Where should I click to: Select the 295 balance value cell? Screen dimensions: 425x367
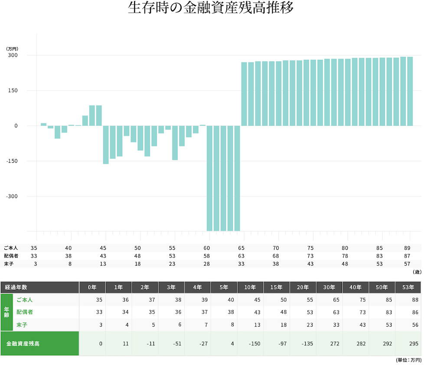tap(408, 344)
